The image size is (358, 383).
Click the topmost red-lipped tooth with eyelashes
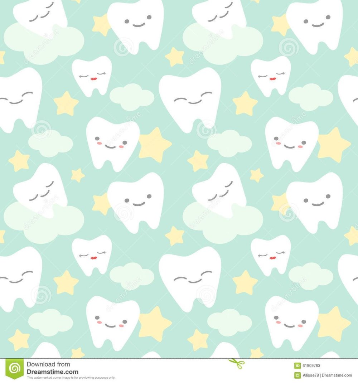[x=92, y=75]
